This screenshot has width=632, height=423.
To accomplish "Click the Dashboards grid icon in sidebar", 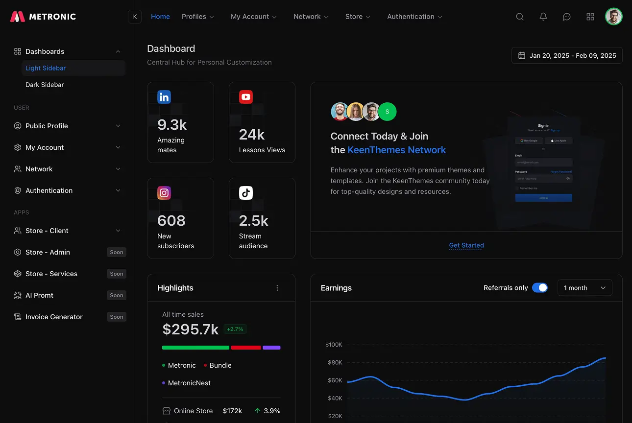I will [x=18, y=51].
